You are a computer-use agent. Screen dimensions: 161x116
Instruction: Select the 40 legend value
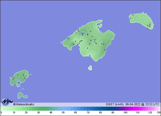pyautogui.click(x=51, y=113)
